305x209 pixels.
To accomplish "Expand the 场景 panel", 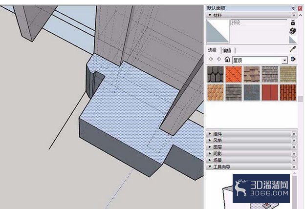I will 210,160.
